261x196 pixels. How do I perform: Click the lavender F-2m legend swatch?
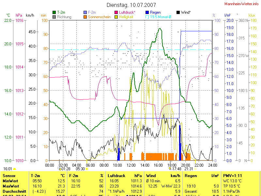85,12
